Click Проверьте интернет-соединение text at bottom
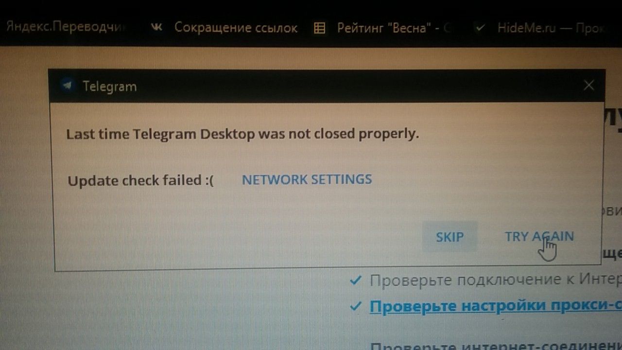The height and width of the screenshot is (350, 622). (x=496, y=344)
